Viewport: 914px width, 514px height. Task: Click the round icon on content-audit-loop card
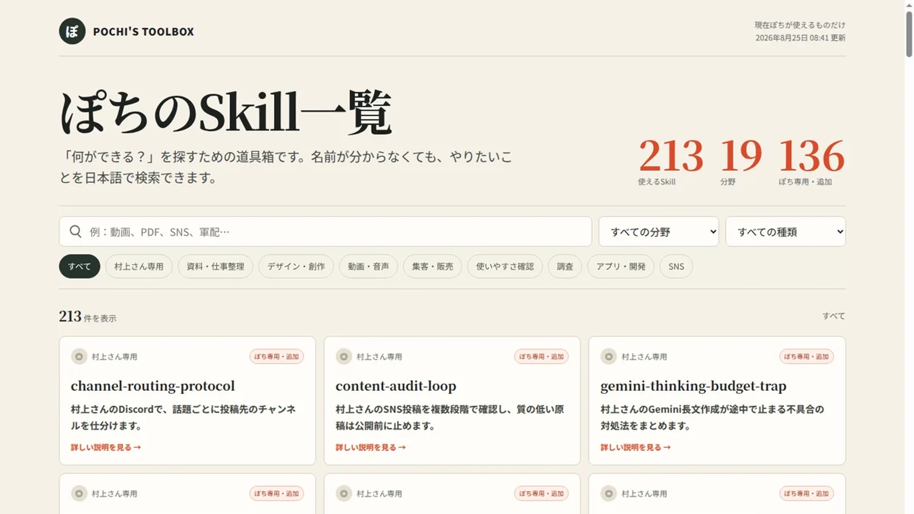[x=343, y=356]
